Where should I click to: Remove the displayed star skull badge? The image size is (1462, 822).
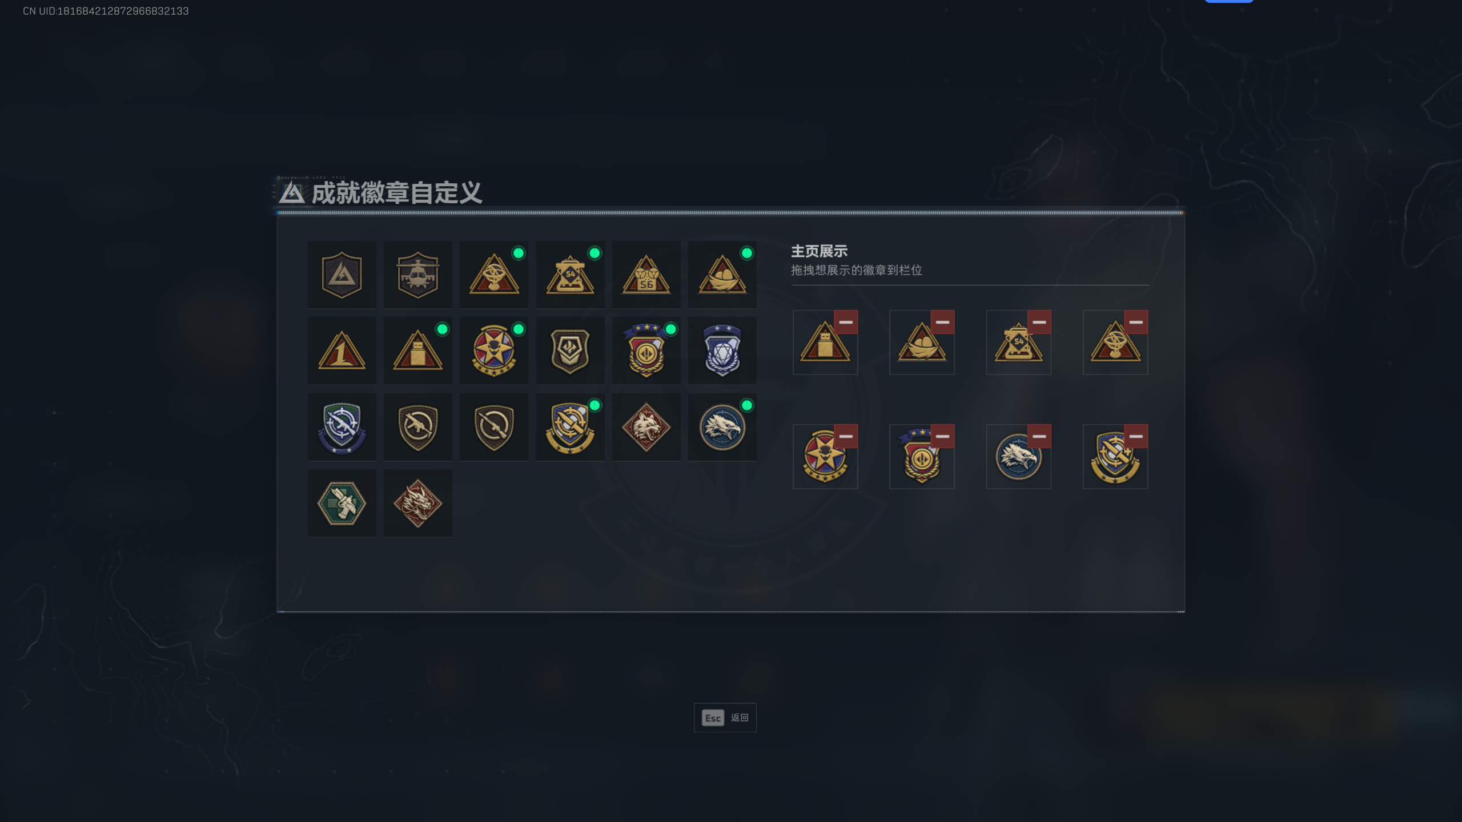[845, 436]
